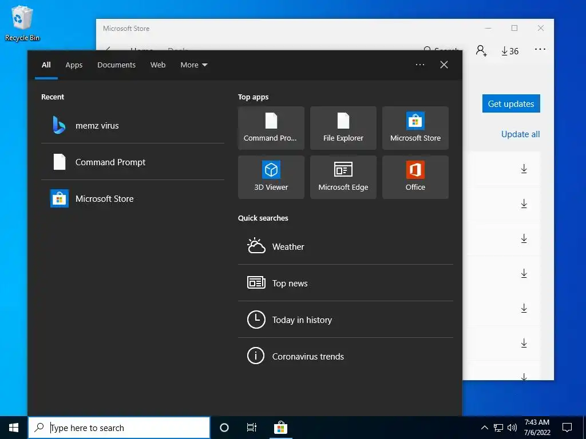Download the second app update in Store list
Viewport: 586px width, 439px height.
(x=524, y=203)
